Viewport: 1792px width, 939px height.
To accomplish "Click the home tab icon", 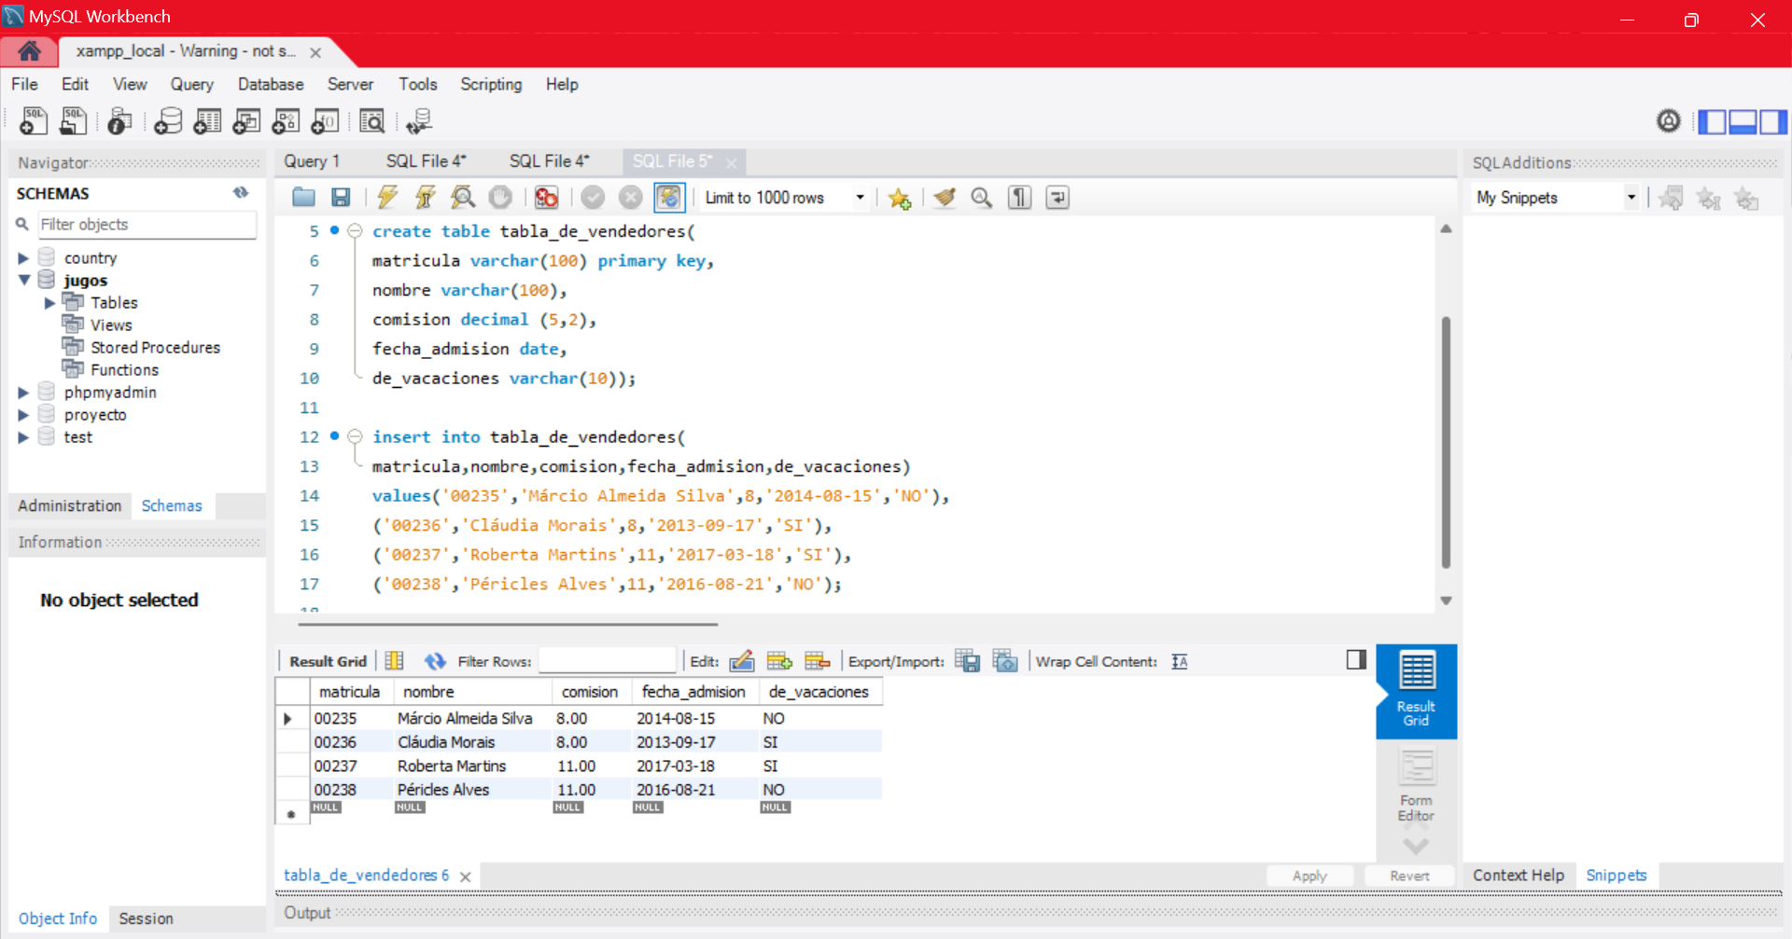I will pos(29,51).
